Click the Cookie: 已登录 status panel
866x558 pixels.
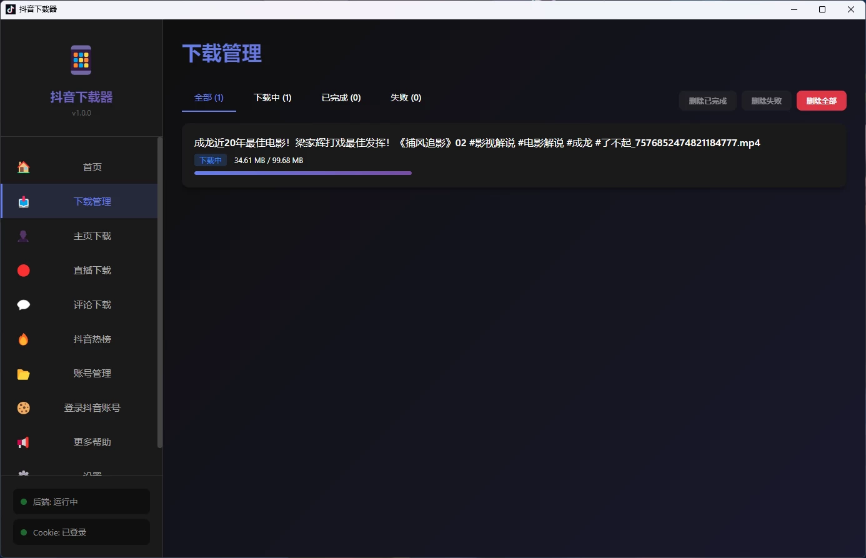pos(81,532)
